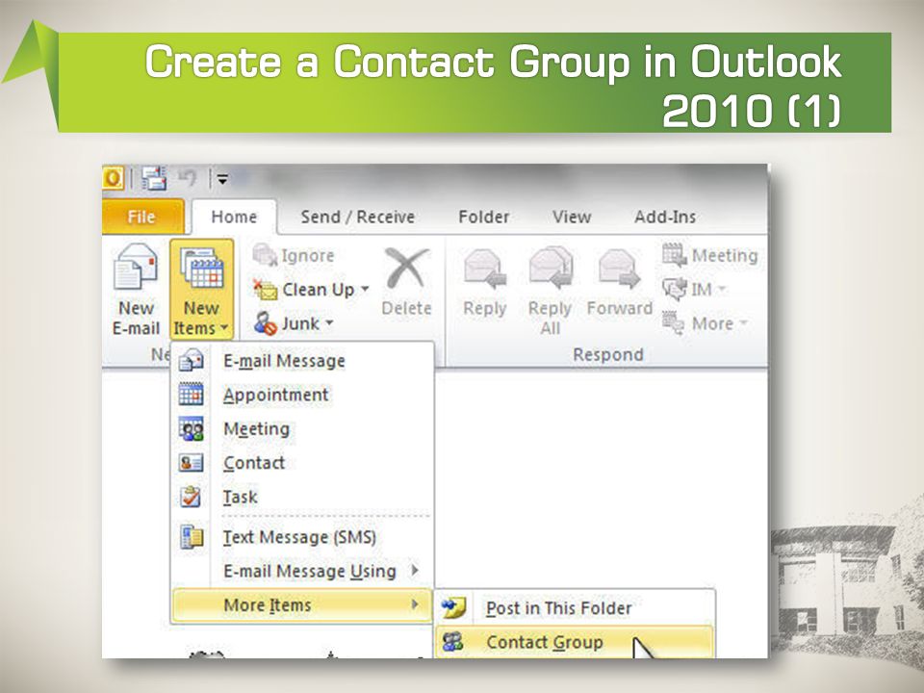Click the Forward envelope icon
The height and width of the screenshot is (693, 924).
pyautogui.click(x=619, y=269)
